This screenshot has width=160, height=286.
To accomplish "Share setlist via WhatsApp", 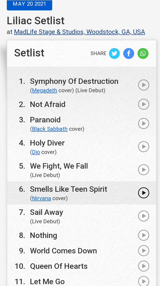I will [x=143, y=54].
